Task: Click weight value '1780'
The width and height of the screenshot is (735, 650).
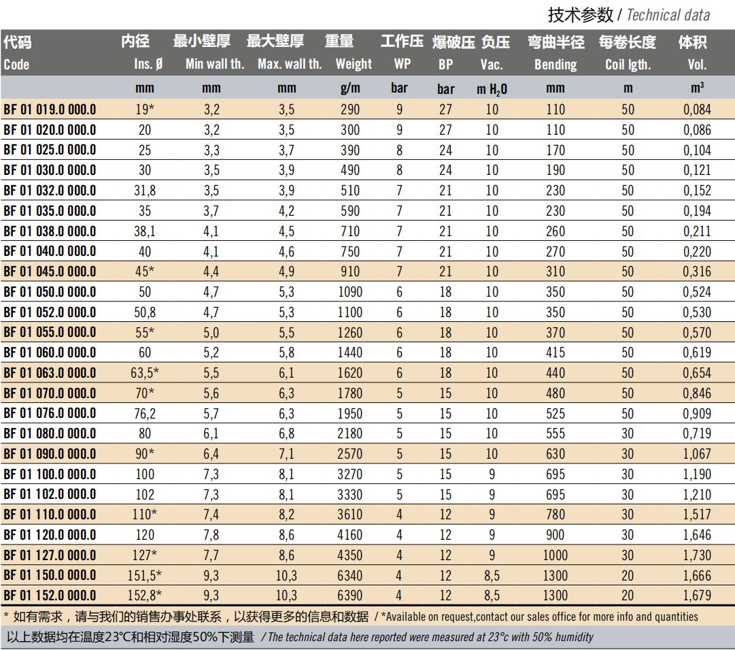Action: [350, 393]
